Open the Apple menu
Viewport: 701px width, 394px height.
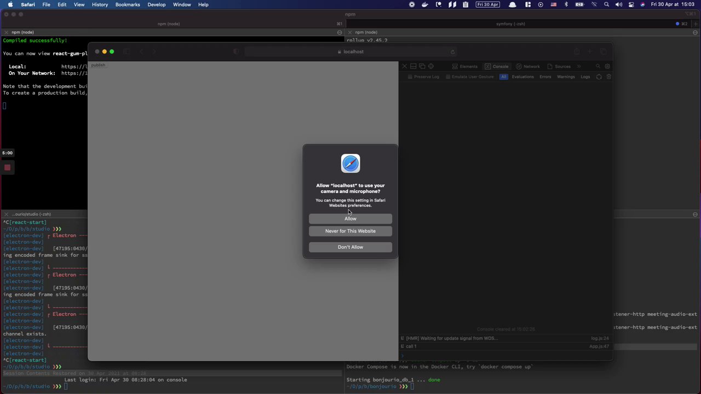10,4
